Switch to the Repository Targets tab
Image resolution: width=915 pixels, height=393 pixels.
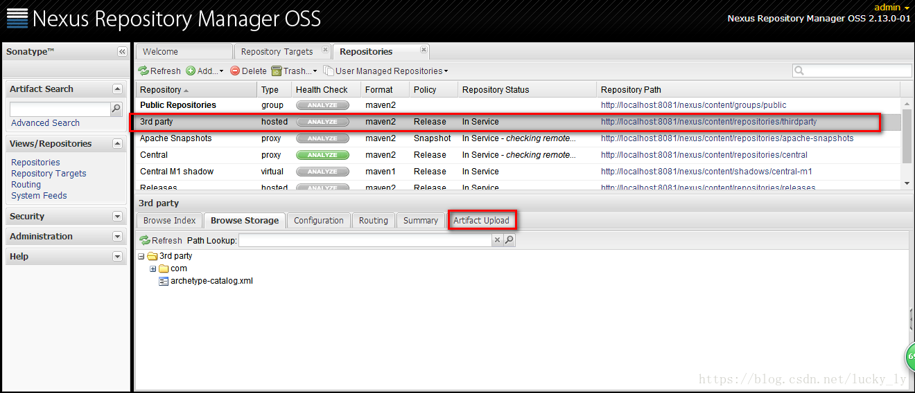pyautogui.click(x=277, y=52)
